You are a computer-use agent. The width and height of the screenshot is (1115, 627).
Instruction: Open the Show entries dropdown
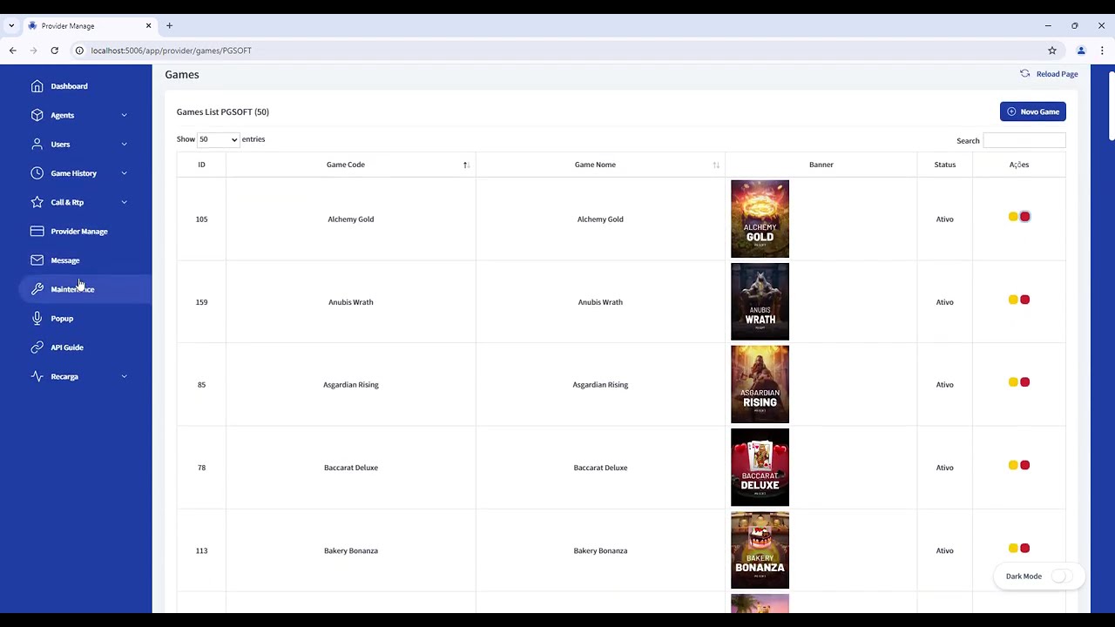pyautogui.click(x=218, y=139)
